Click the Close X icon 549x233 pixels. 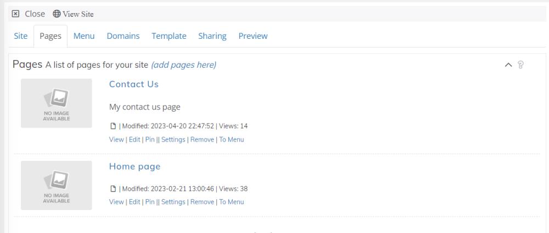pyautogui.click(x=15, y=14)
